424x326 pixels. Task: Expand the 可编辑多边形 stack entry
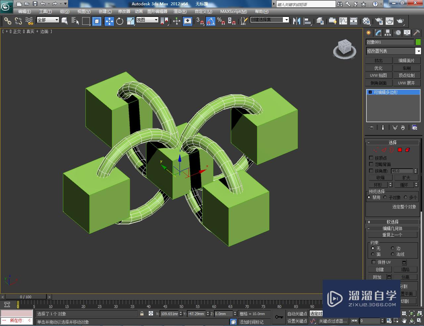[370, 92]
